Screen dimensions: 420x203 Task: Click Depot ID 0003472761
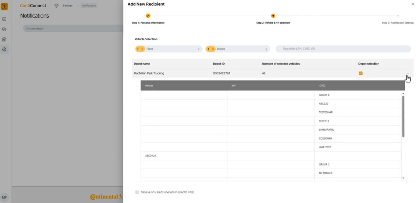(x=221, y=73)
